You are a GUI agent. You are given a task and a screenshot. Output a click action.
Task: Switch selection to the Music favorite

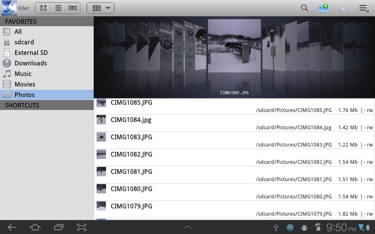coord(23,73)
